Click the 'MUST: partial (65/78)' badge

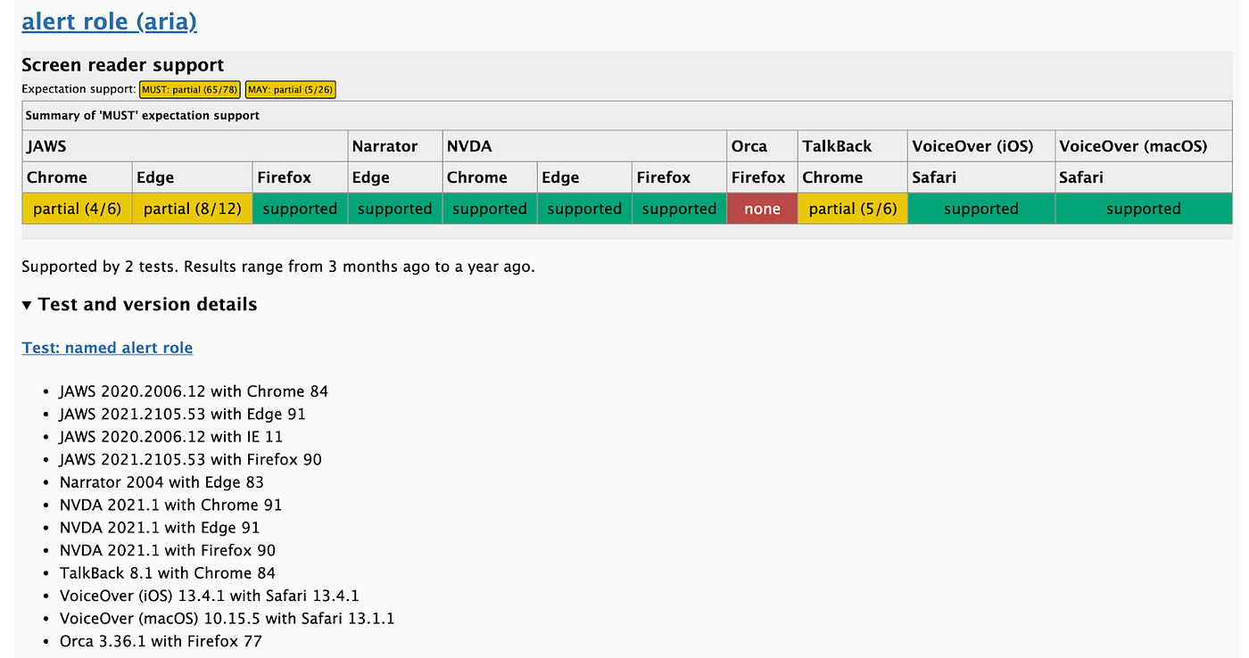(190, 89)
